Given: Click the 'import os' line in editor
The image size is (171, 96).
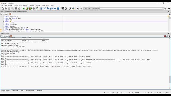Looking at the screenshot, I should click(x=8, y=21).
